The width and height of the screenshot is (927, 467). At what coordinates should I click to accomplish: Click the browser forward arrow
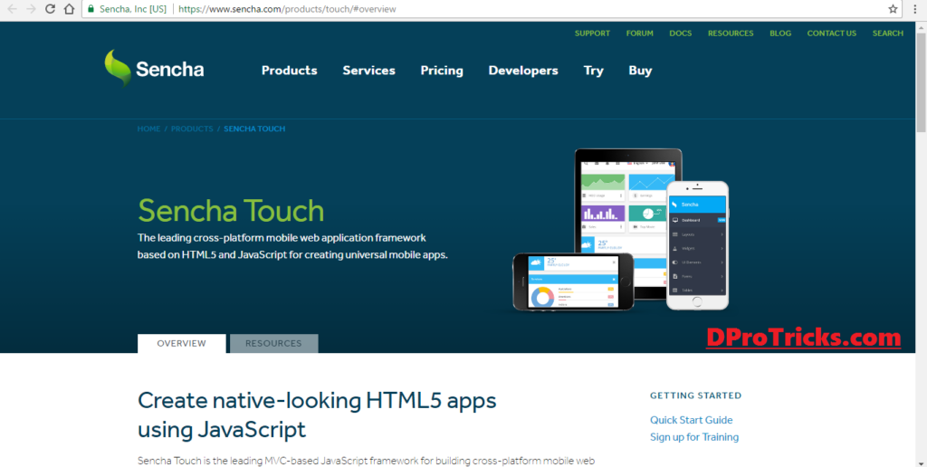click(x=32, y=9)
